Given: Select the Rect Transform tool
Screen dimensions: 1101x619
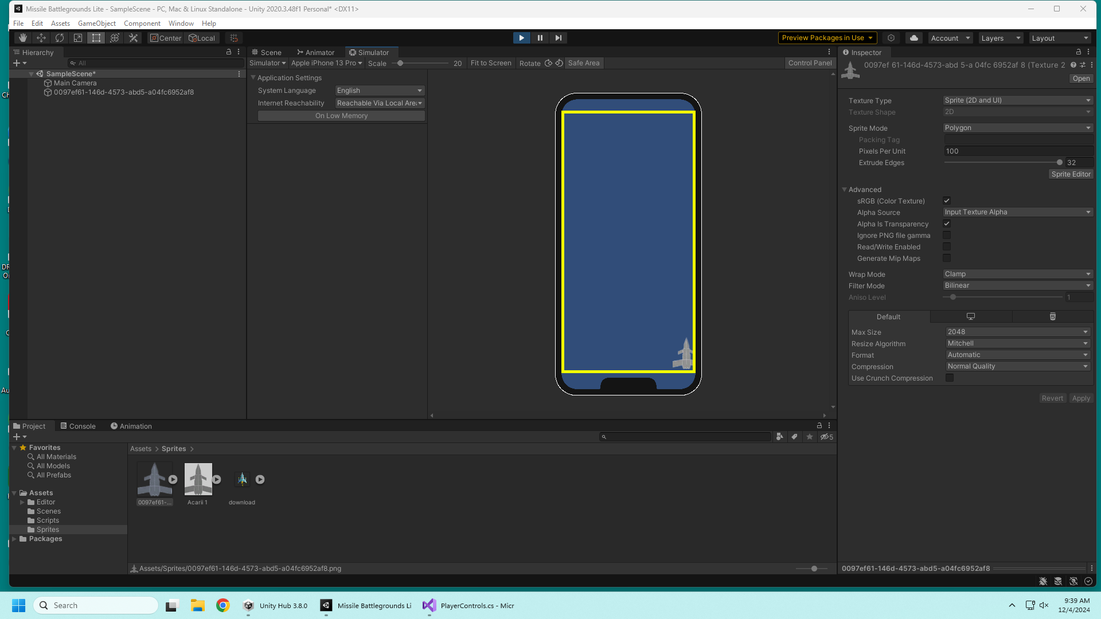Looking at the screenshot, I should click(96, 38).
